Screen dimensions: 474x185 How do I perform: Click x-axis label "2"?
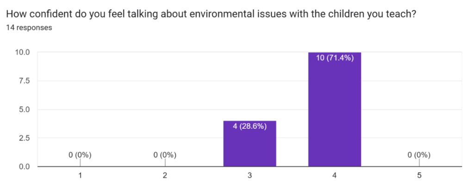point(165,176)
